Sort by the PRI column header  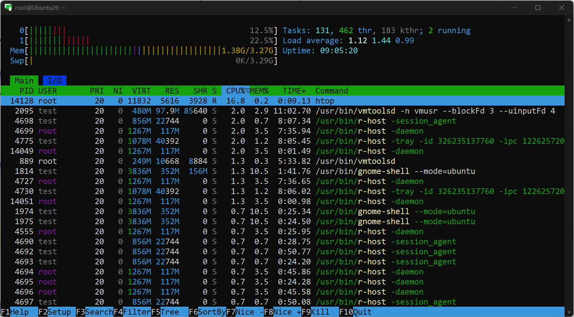pos(97,91)
